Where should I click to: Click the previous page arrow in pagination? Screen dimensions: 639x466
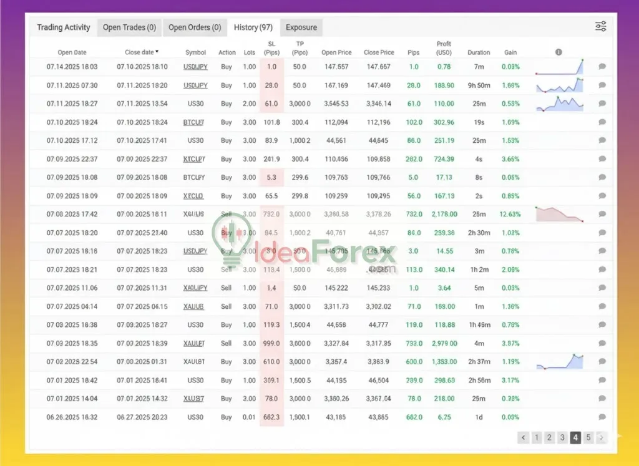tap(523, 437)
